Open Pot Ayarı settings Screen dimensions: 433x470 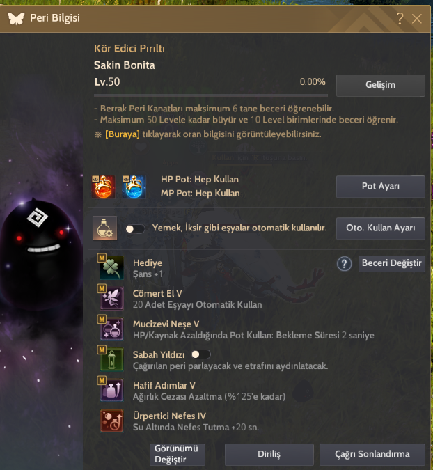tap(381, 187)
